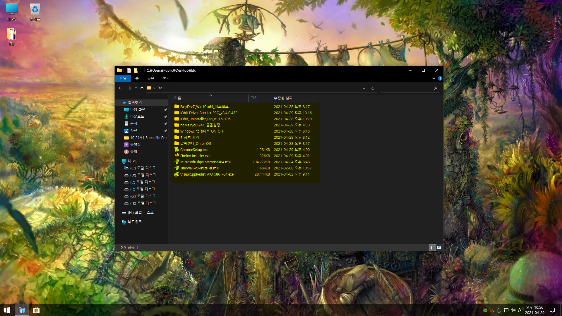Open the 내 PC desktop icon
Screen dimensions: 562x316
tap(12, 12)
